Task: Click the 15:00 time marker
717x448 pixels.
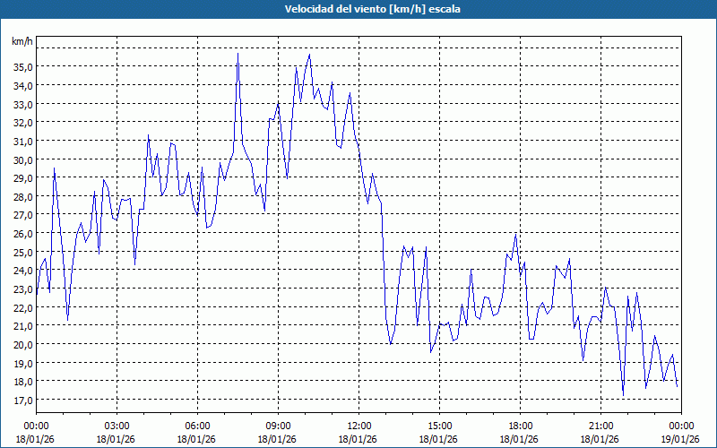Action: pyautogui.click(x=439, y=426)
